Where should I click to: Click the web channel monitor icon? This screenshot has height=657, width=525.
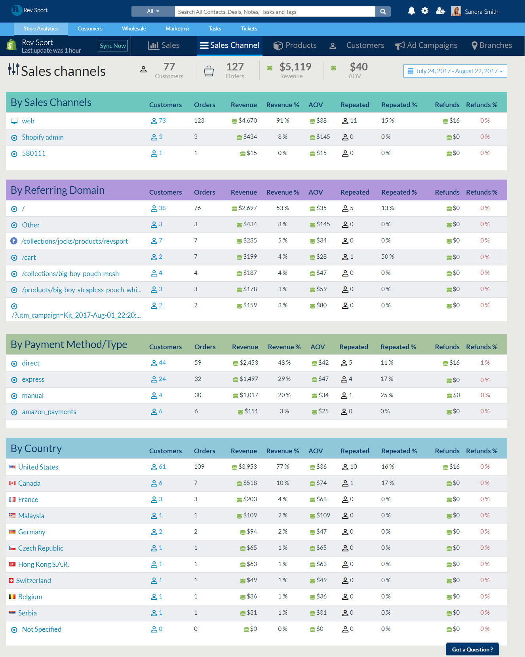14,121
